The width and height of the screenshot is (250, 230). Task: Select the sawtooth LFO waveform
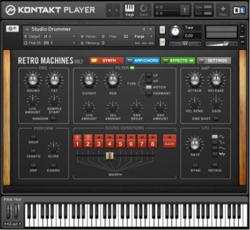click(x=215, y=148)
